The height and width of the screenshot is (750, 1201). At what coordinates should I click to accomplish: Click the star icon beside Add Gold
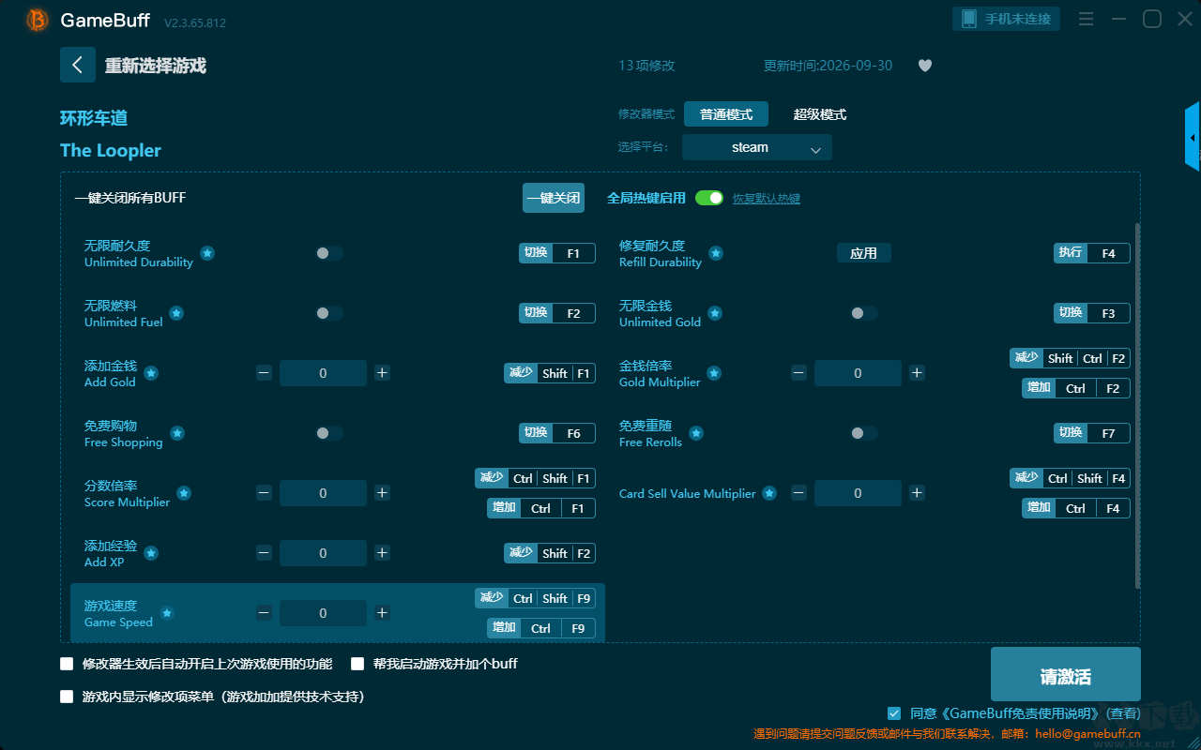point(151,373)
